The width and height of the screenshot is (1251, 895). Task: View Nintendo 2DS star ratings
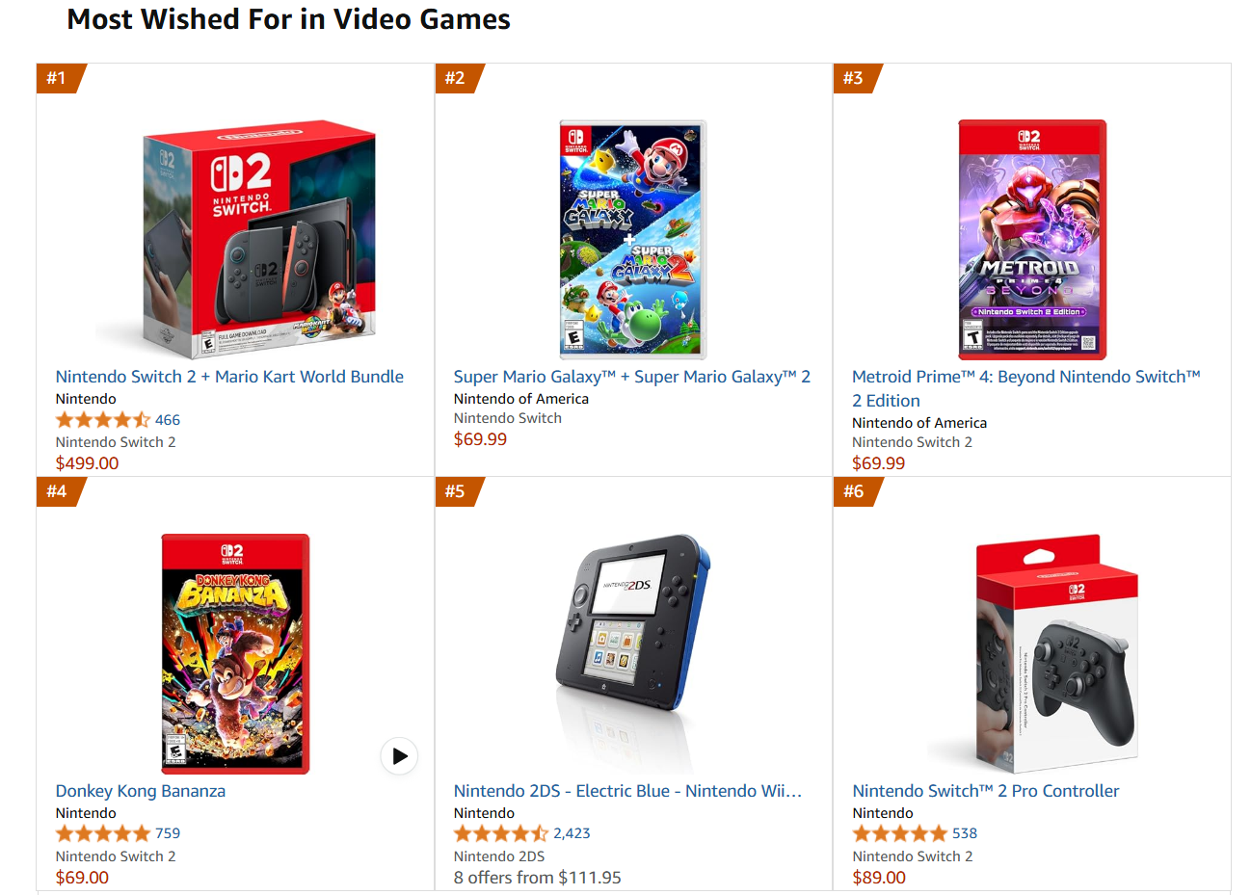pyautogui.click(x=501, y=833)
